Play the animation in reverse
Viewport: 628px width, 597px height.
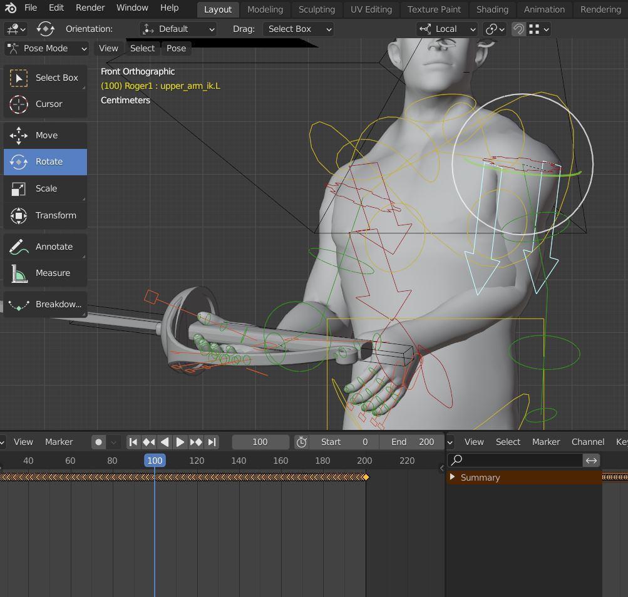(x=164, y=442)
